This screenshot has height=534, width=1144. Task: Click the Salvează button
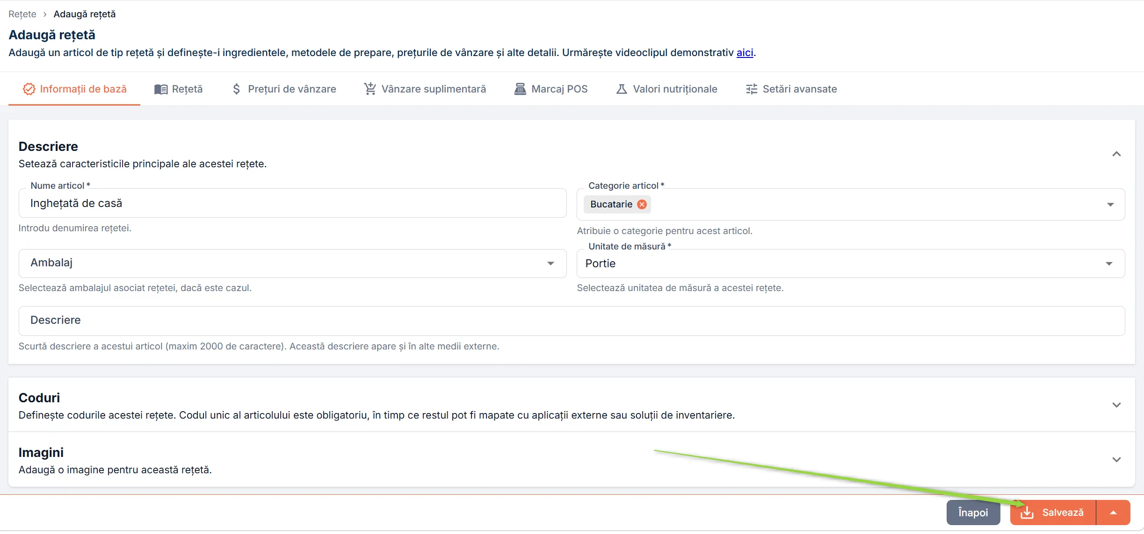click(x=1053, y=513)
